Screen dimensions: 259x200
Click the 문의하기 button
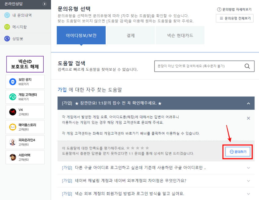pos(238,152)
